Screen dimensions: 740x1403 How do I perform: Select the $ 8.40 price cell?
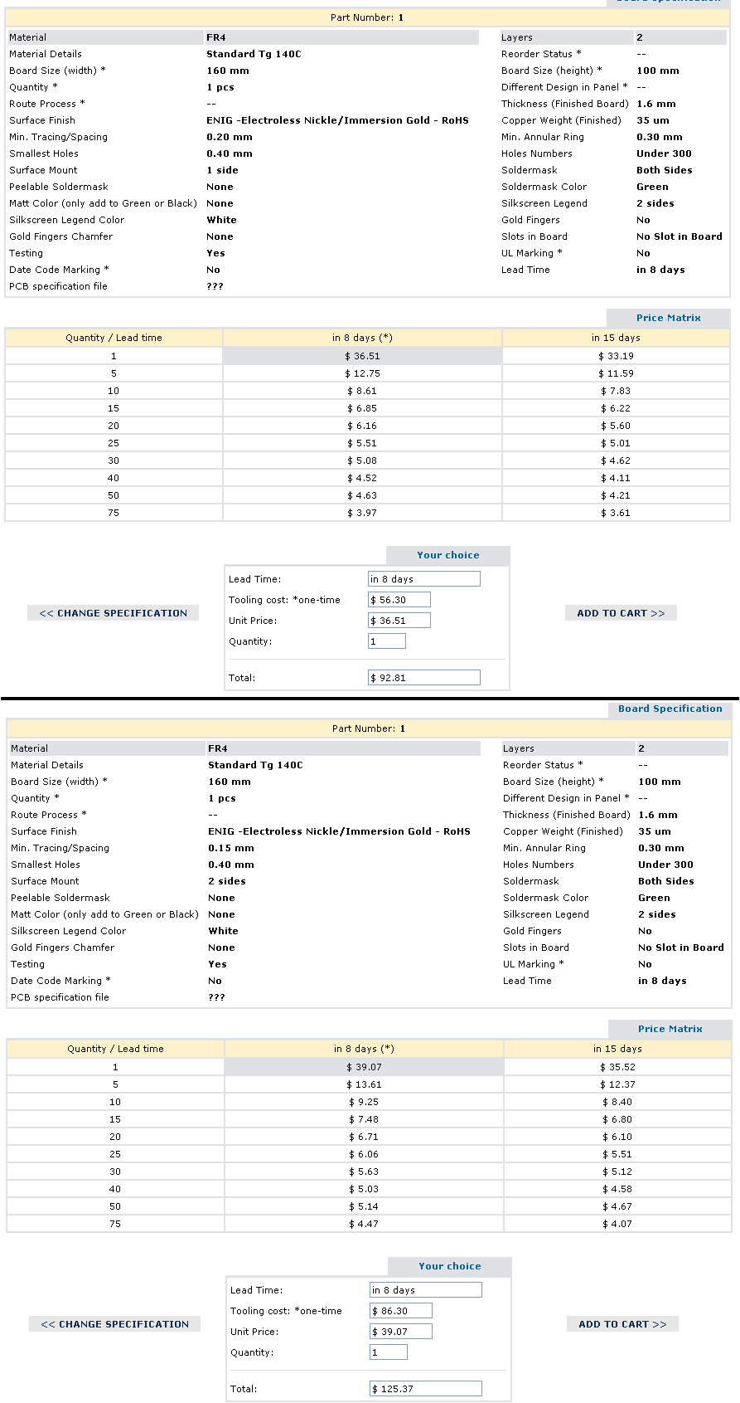click(617, 1102)
